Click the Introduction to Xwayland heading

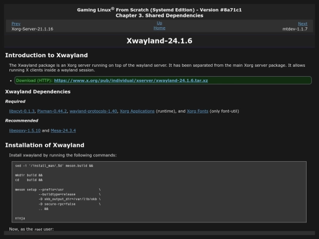pyautogui.click(x=47, y=55)
